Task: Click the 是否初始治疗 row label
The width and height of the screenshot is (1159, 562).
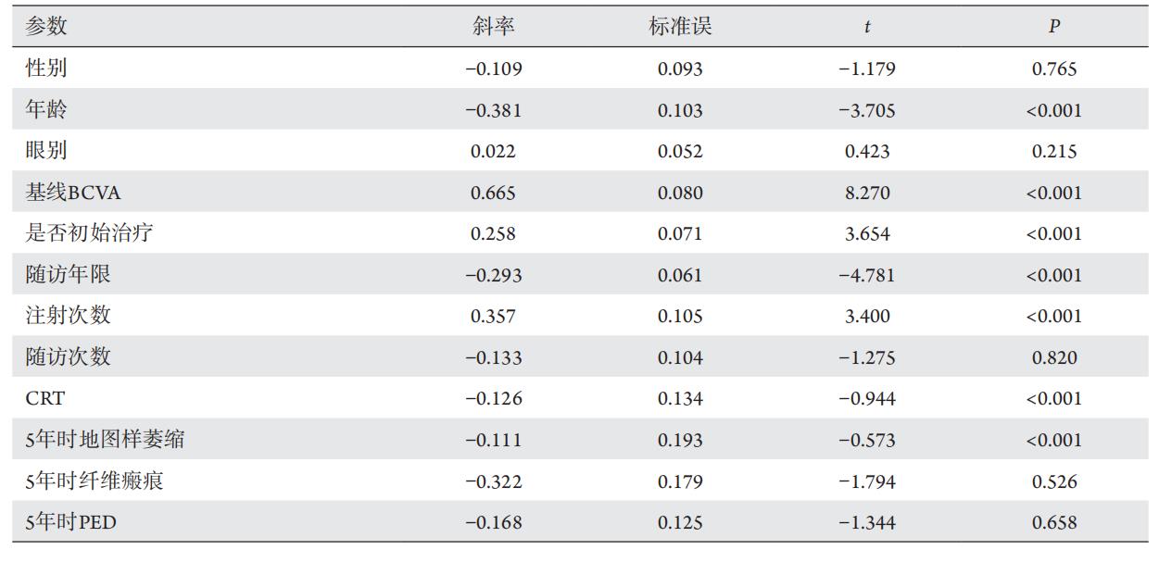Action: point(89,233)
